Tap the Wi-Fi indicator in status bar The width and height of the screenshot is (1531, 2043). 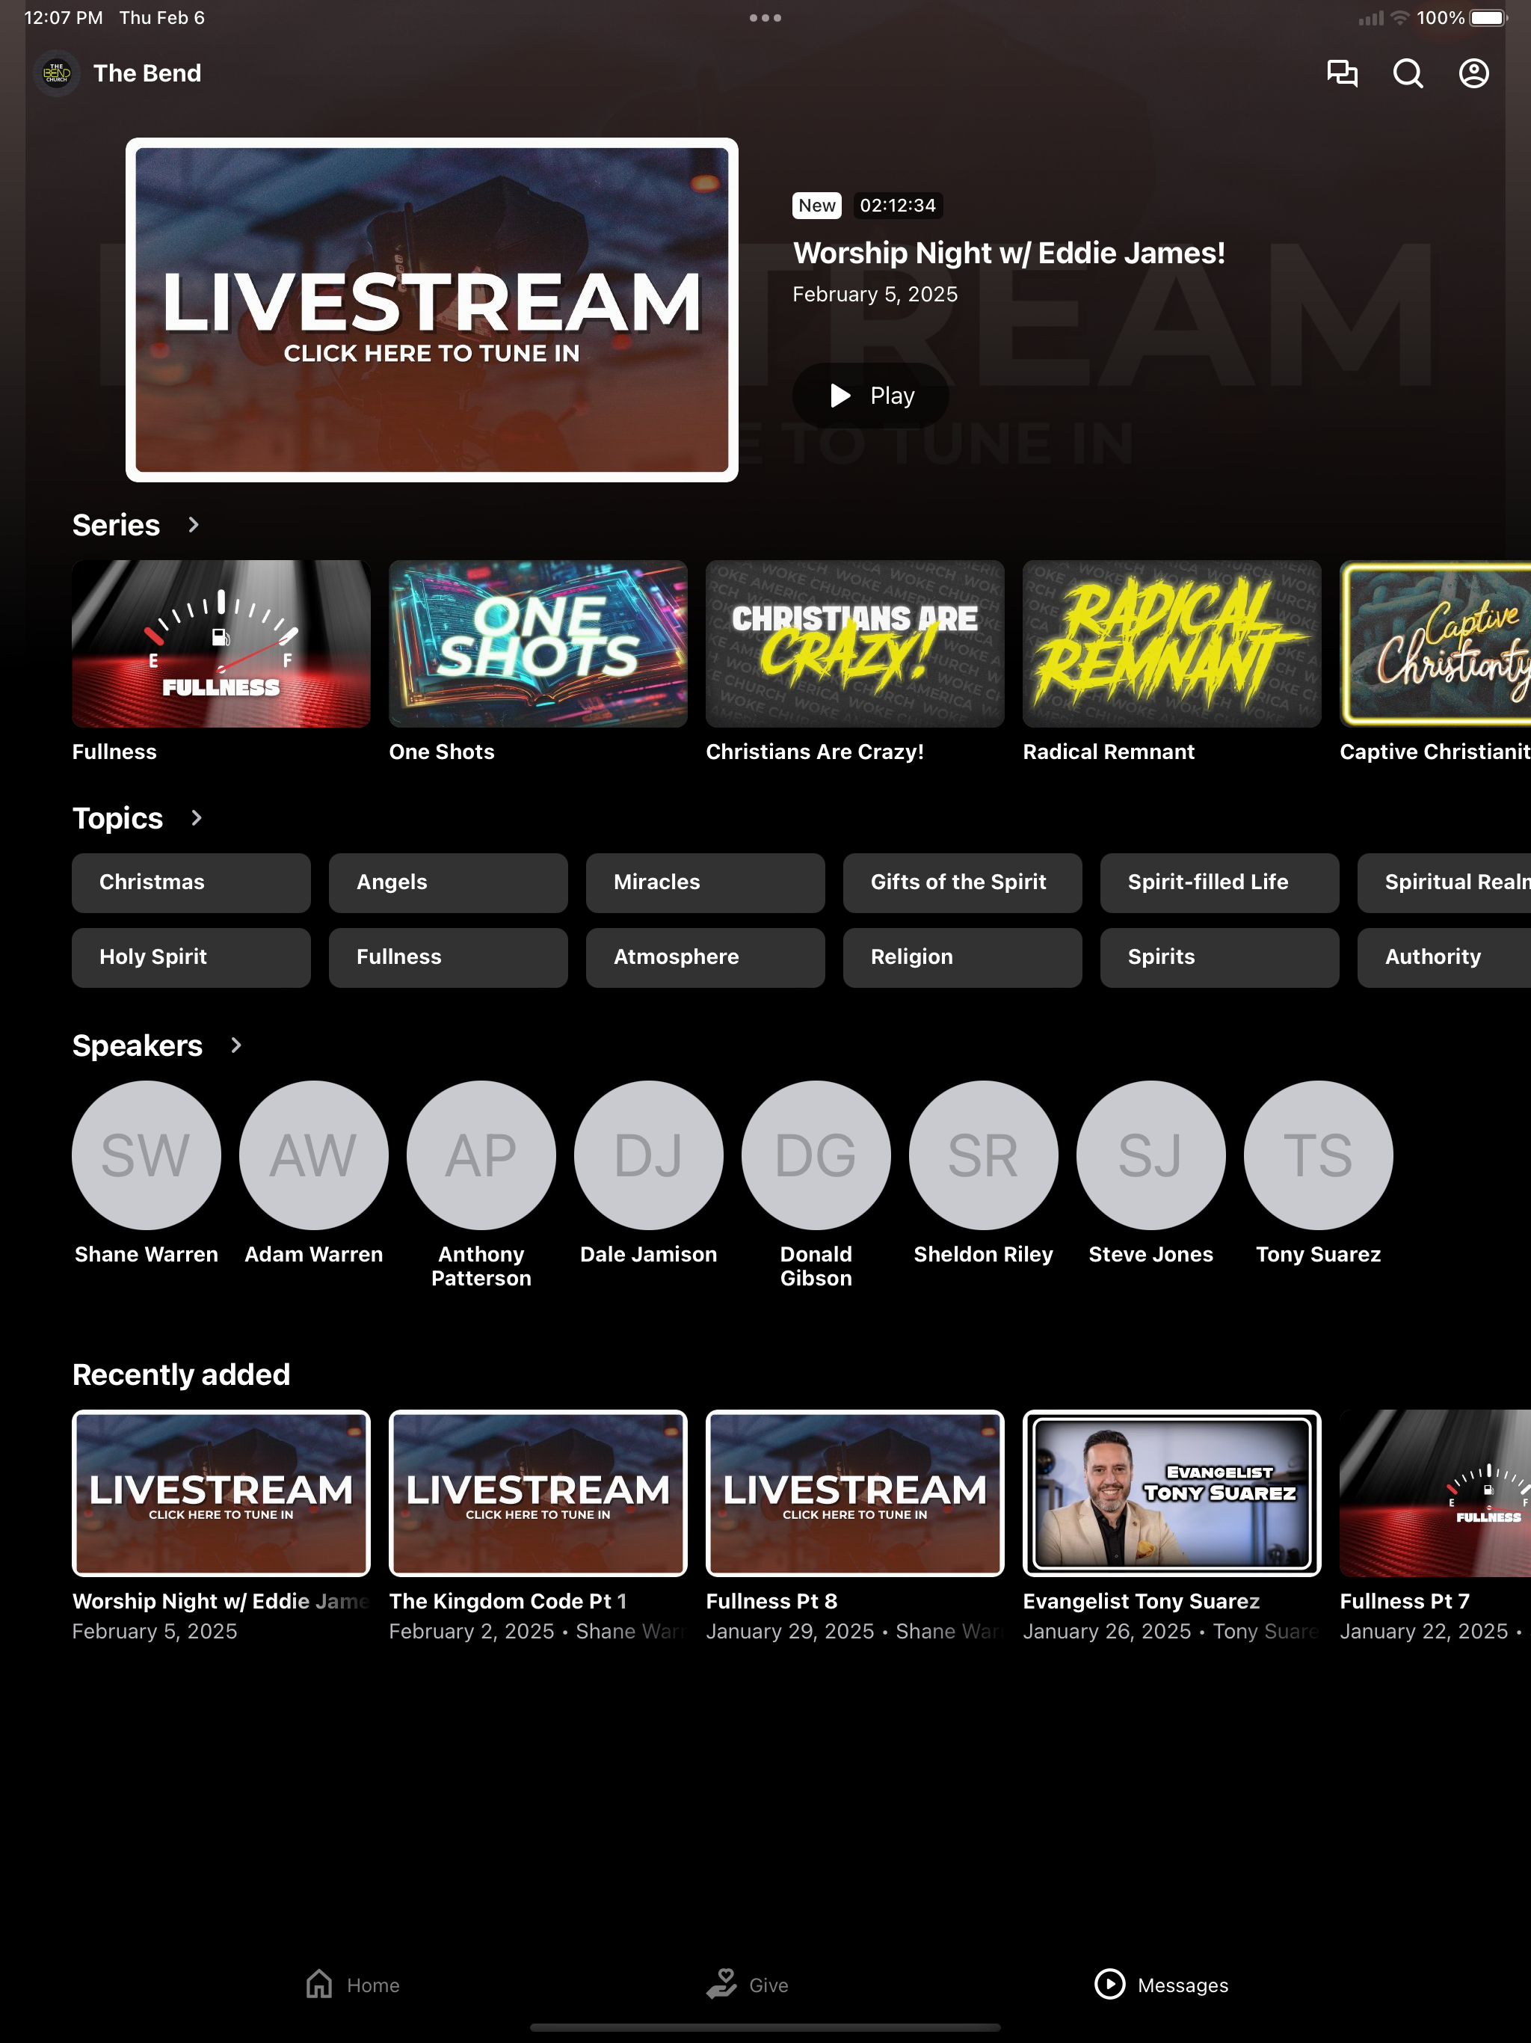click(1400, 17)
